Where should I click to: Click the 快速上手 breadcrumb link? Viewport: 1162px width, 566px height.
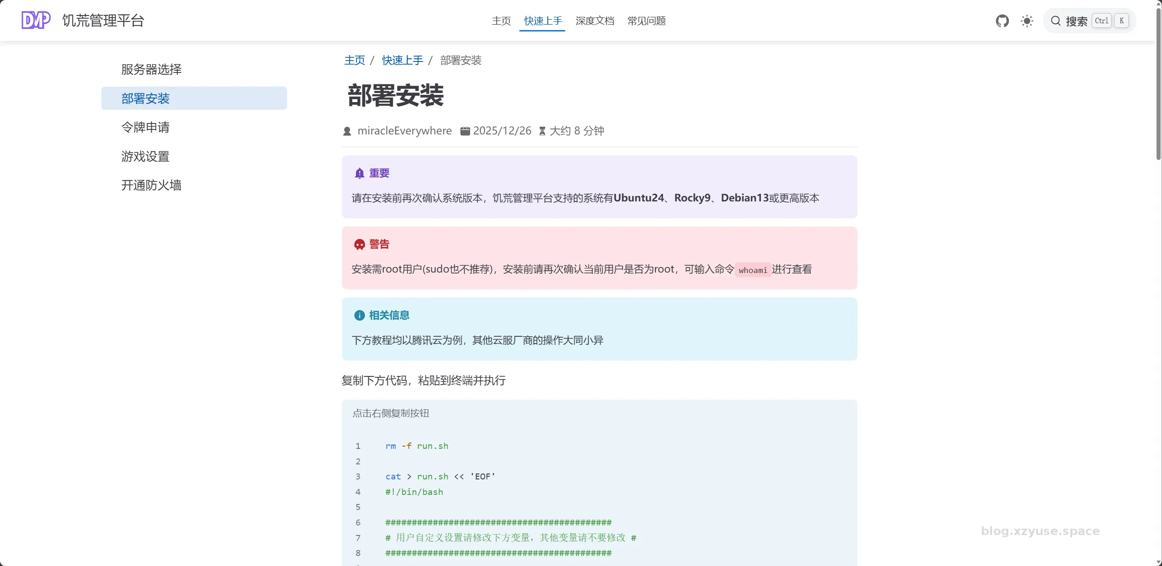[402, 60]
